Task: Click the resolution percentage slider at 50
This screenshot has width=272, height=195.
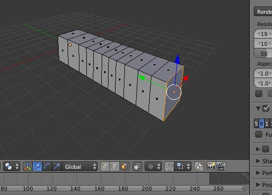Action: [263, 54]
